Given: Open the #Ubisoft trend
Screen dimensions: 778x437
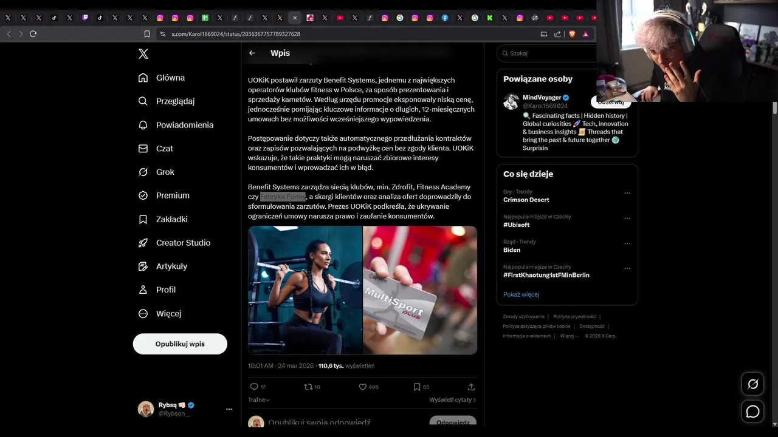Looking at the screenshot, I should (x=517, y=225).
